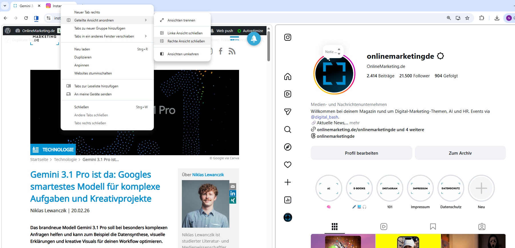Click the blue notification bell button

[x=254, y=39]
